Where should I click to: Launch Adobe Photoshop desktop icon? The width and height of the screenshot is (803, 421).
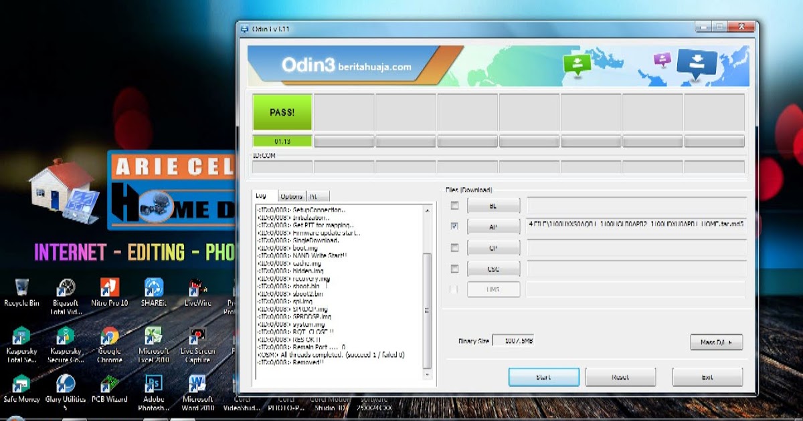coord(153,384)
